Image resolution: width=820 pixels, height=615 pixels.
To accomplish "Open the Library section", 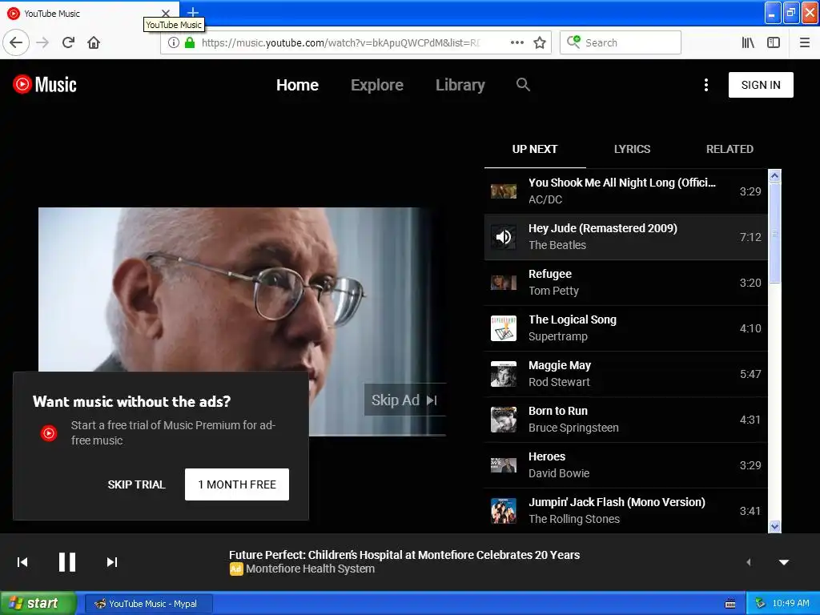I will (460, 85).
